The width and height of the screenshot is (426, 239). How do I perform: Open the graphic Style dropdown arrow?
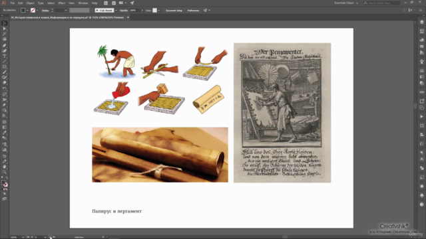click(159, 11)
